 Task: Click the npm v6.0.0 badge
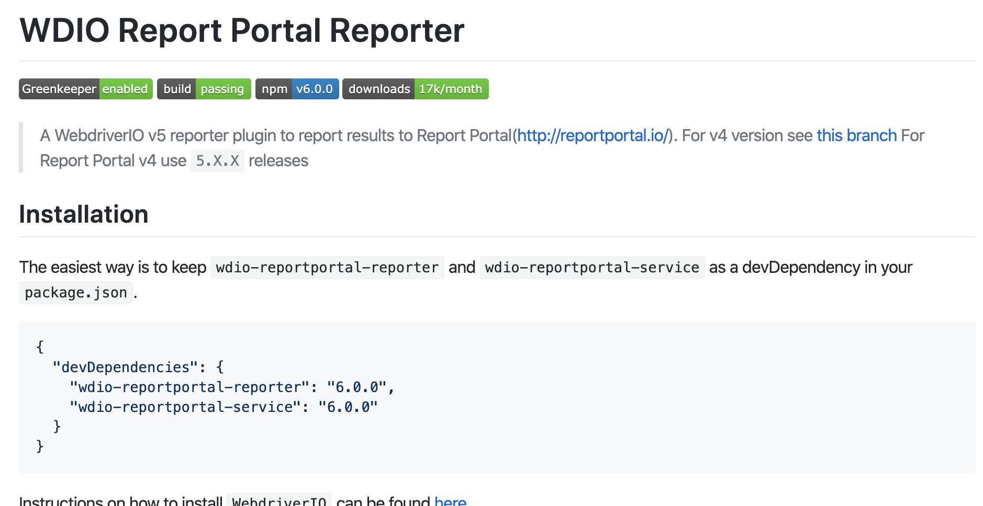297,89
